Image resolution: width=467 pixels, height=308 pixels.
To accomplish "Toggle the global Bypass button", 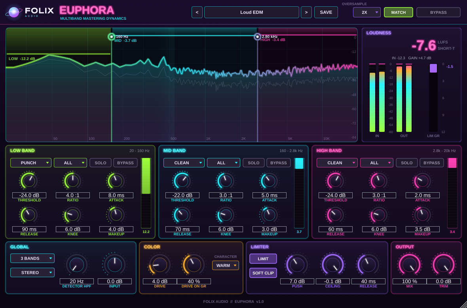I will coord(439,12).
